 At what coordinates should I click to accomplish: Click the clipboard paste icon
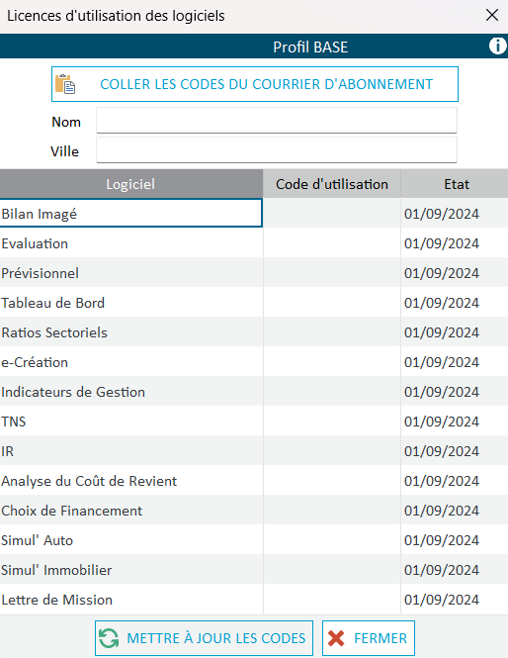[65, 84]
